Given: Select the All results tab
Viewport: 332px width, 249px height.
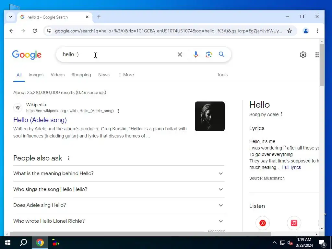Looking at the screenshot, I should click(x=19, y=75).
